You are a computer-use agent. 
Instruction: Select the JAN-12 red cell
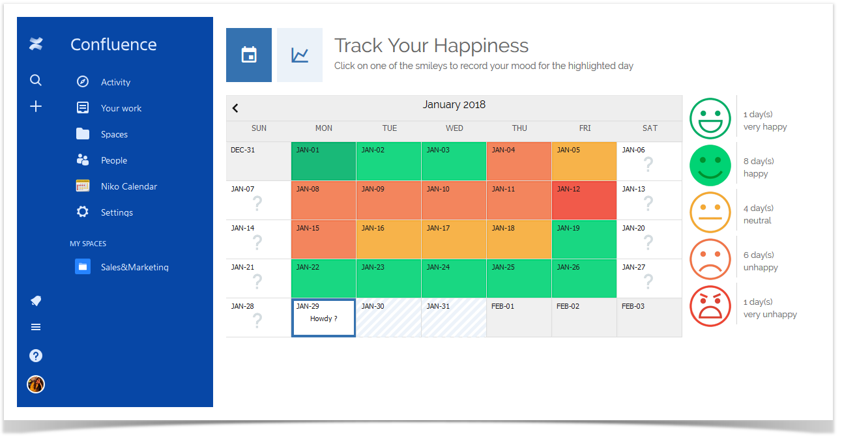[x=585, y=201]
